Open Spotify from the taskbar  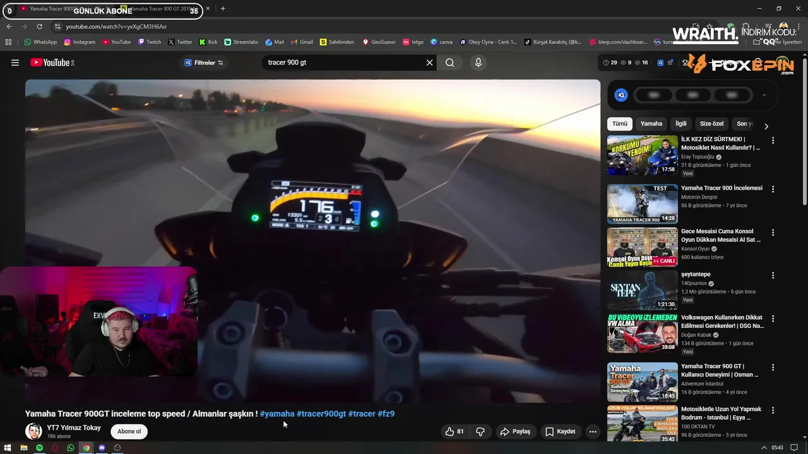tap(39, 448)
